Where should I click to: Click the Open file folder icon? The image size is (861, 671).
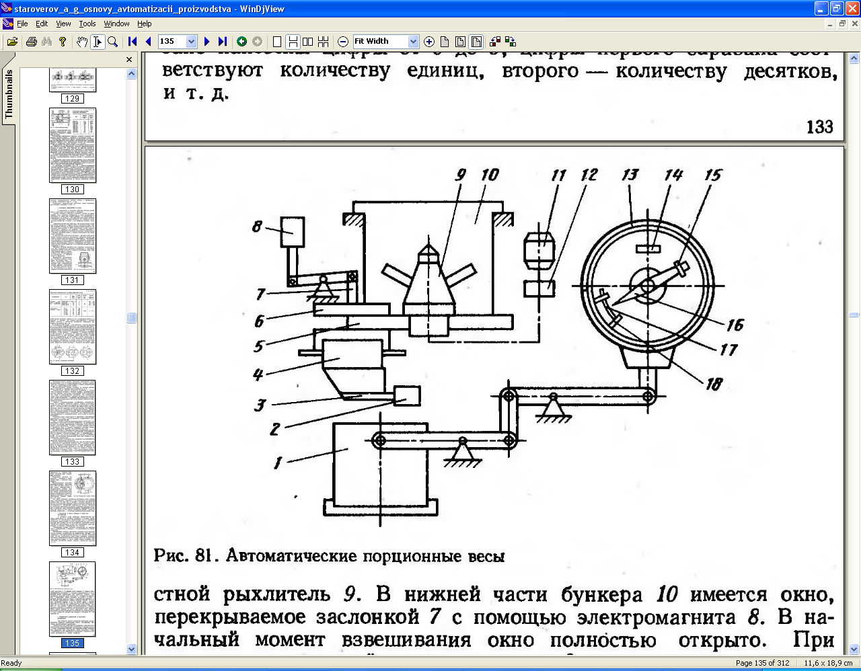pyautogui.click(x=12, y=41)
